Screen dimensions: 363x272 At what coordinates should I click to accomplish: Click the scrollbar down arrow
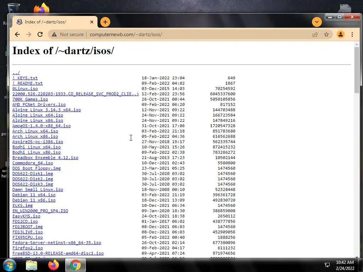pyautogui.click(x=357, y=257)
